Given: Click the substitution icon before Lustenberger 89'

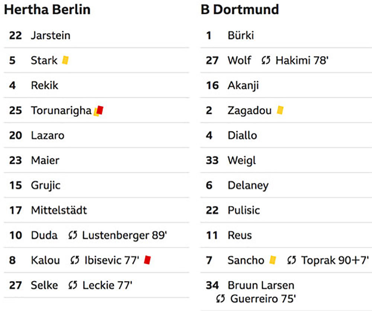Looking at the screenshot, I should (x=73, y=235).
